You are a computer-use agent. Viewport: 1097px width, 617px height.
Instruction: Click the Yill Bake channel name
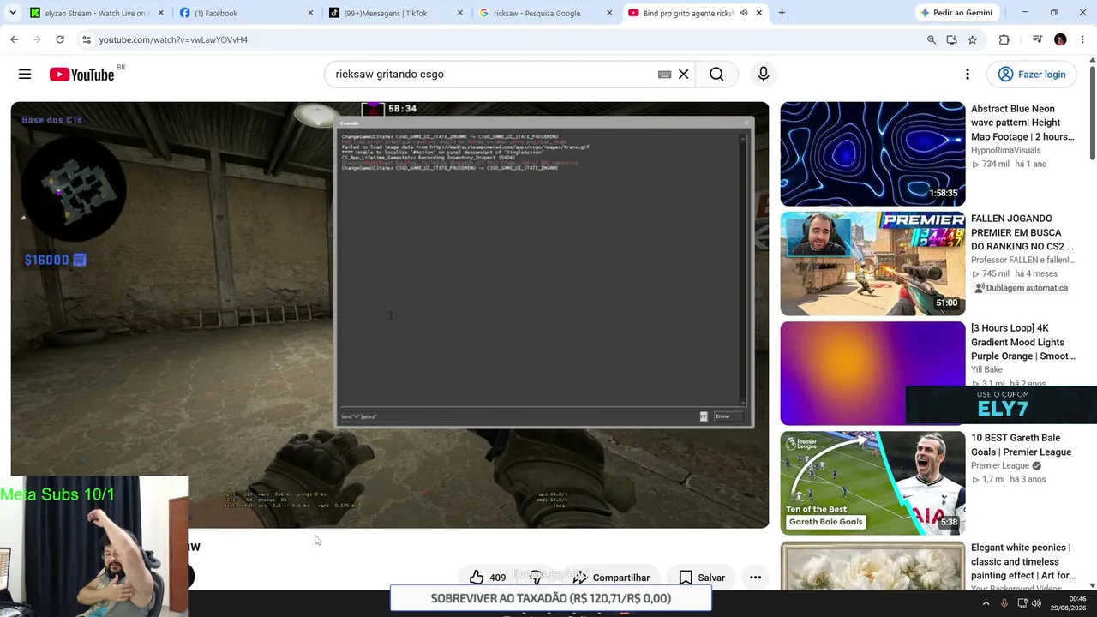pyautogui.click(x=986, y=369)
